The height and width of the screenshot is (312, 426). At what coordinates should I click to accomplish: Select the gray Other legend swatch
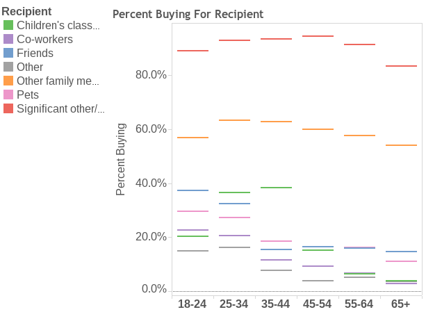pyautogui.click(x=8, y=67)
